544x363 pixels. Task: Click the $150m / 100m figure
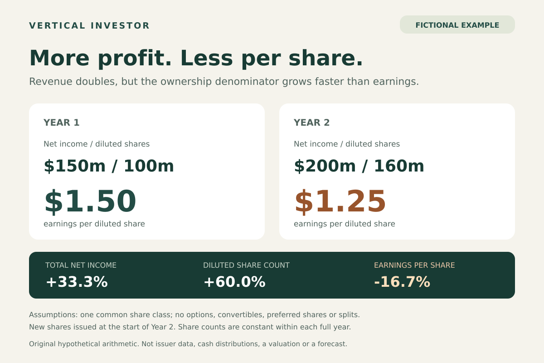(x=109, y=166)
